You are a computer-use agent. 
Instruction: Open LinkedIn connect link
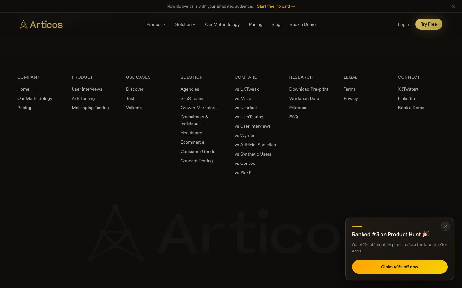(x=406, y=98)
